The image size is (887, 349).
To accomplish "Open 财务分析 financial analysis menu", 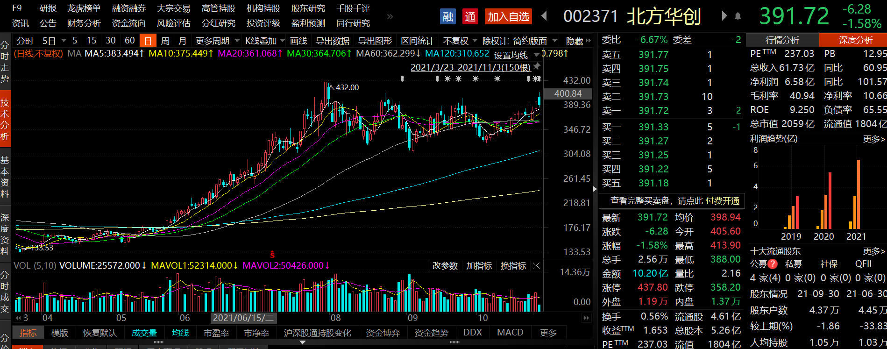I will tap(84, 23).
